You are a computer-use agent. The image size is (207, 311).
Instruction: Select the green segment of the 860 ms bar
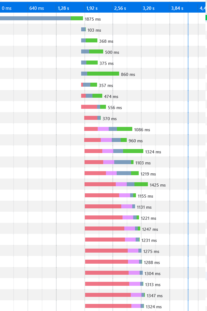point(103,73)
